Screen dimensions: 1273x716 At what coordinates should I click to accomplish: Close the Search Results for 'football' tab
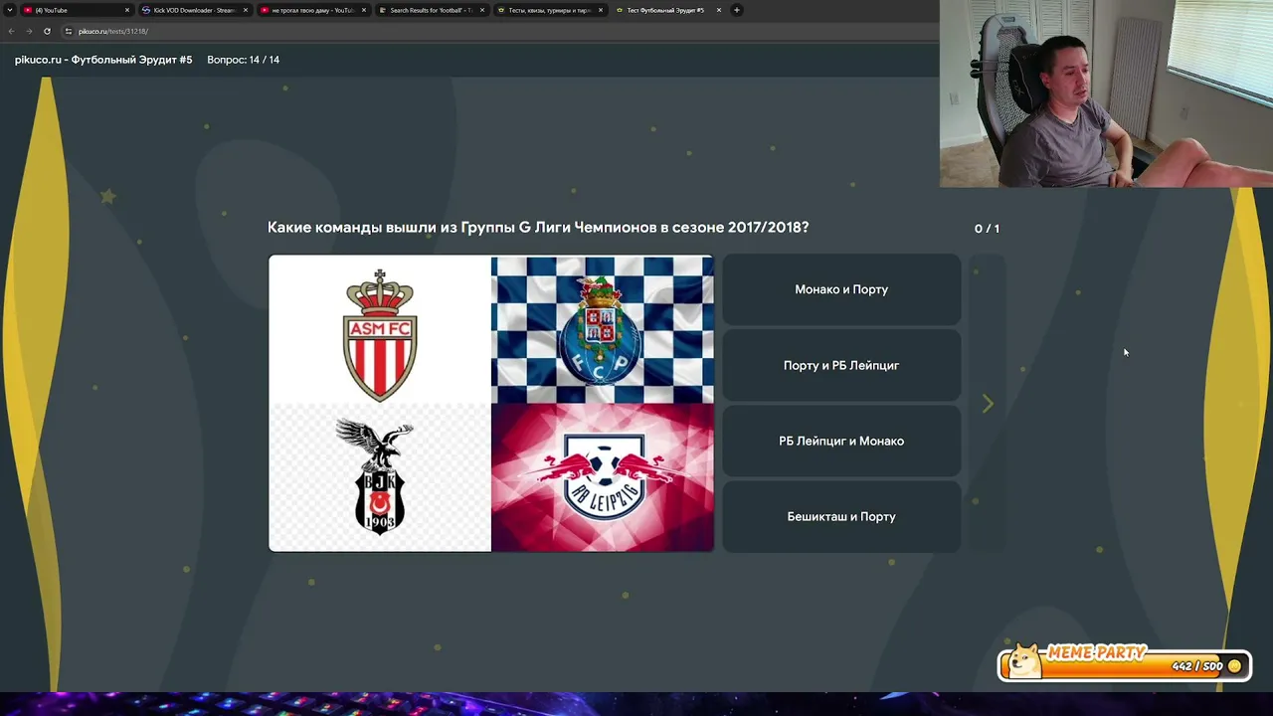(482, 10)
